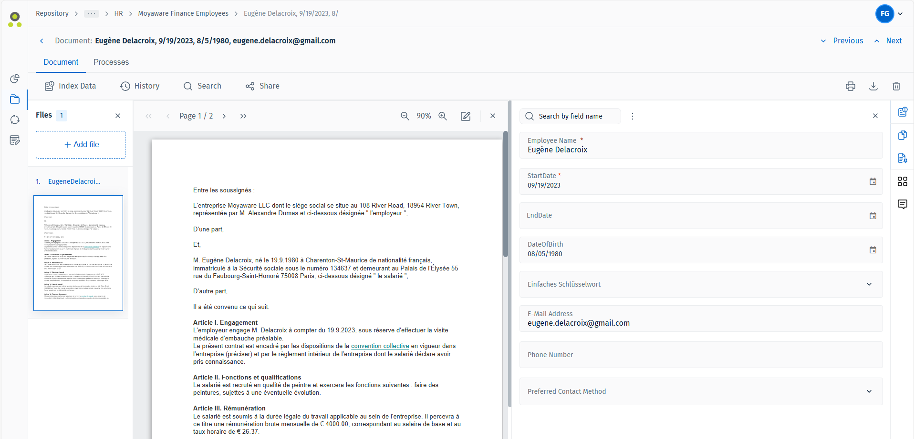This screenshot has width=914, height=439.
Task: Open the convention collective link
Action: tap(380, 346)
